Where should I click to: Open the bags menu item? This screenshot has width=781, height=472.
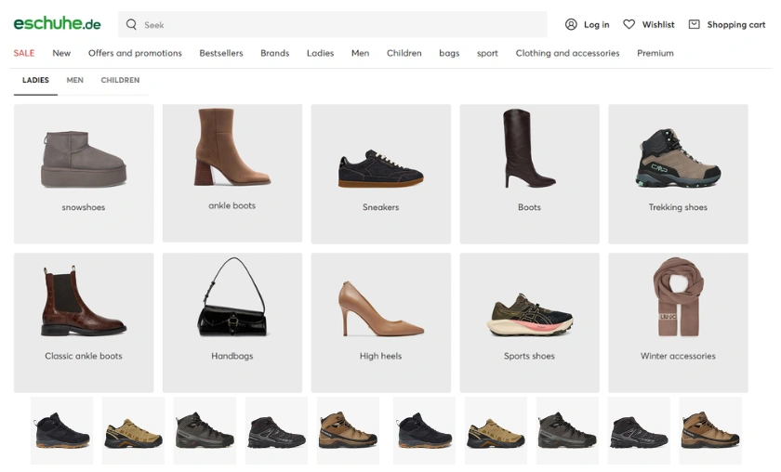point(449,53)
